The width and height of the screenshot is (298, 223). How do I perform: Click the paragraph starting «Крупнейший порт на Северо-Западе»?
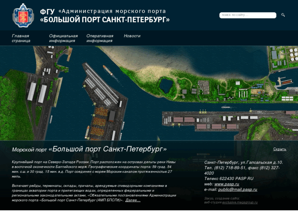click(x=94, y=169)
